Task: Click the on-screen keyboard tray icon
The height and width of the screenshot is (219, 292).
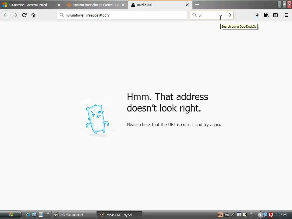Action: coord(227,215)
